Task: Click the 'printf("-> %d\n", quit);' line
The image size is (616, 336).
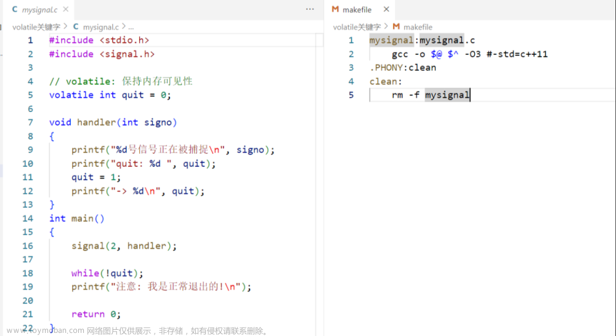Action: coord(138,191)
